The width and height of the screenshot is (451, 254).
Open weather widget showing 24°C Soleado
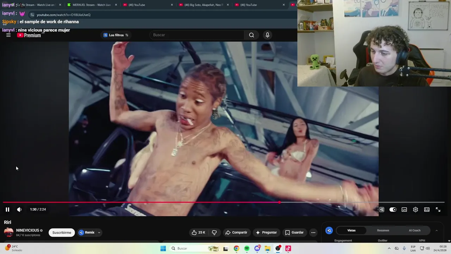(x=13, y=248)
